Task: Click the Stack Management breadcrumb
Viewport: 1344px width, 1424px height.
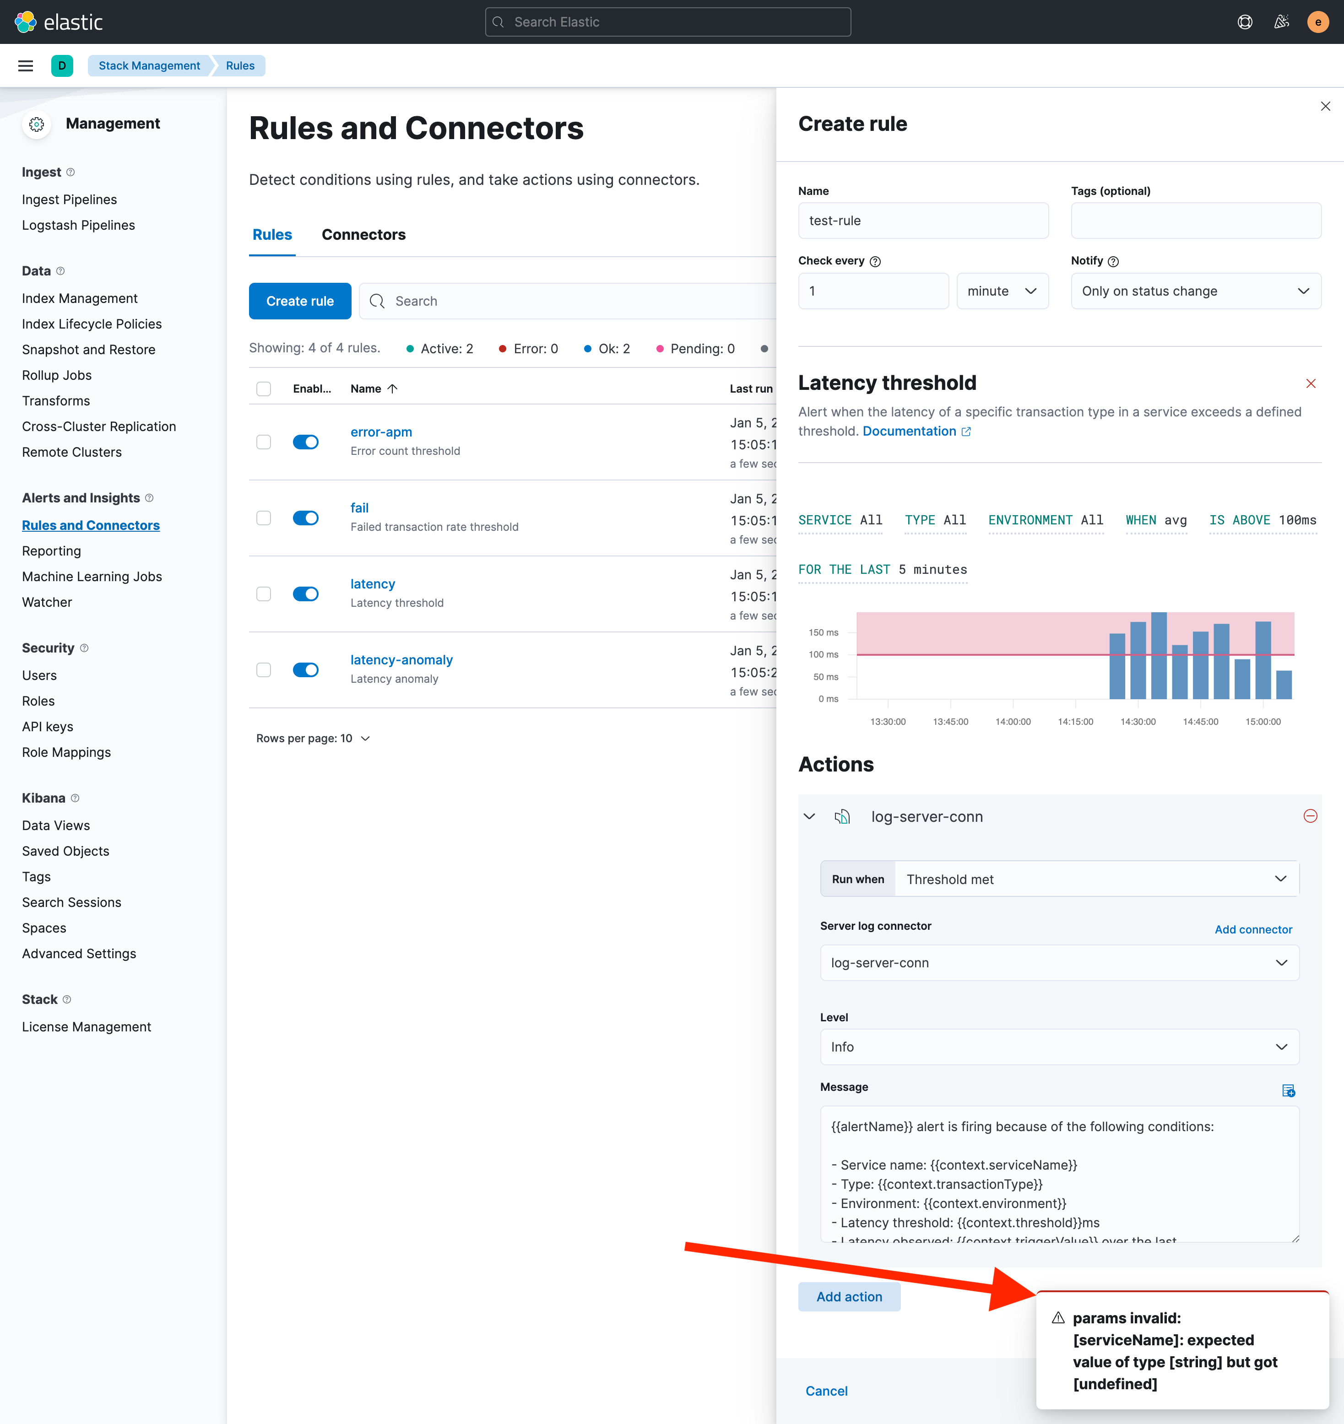Action: pos(149,65)
